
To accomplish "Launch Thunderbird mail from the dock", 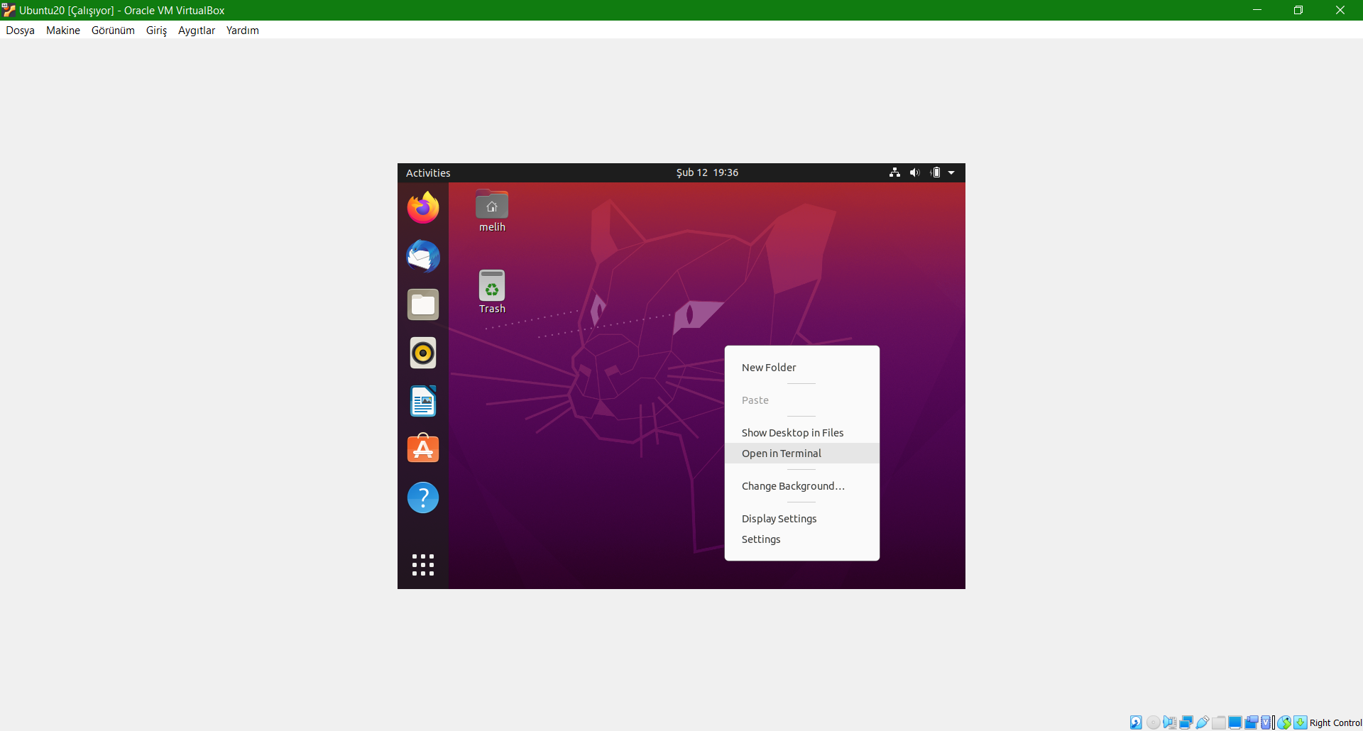I will click(x=423, y=256).
